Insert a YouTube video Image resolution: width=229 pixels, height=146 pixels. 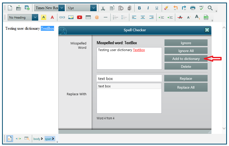80,18
